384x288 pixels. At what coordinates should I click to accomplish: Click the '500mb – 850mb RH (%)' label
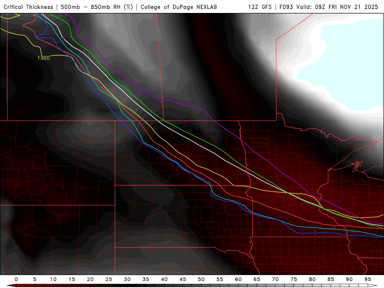point(97,7)
